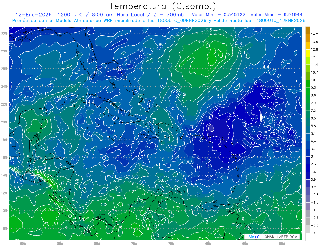Select "Valor Min. = 0.545127" text
Screen dimensions: 320x247
(219, 14)
